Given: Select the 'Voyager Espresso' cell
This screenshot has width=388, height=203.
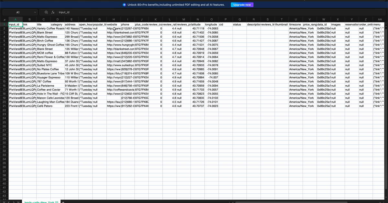Looking at the screenshot, I should tap(49, 77).
